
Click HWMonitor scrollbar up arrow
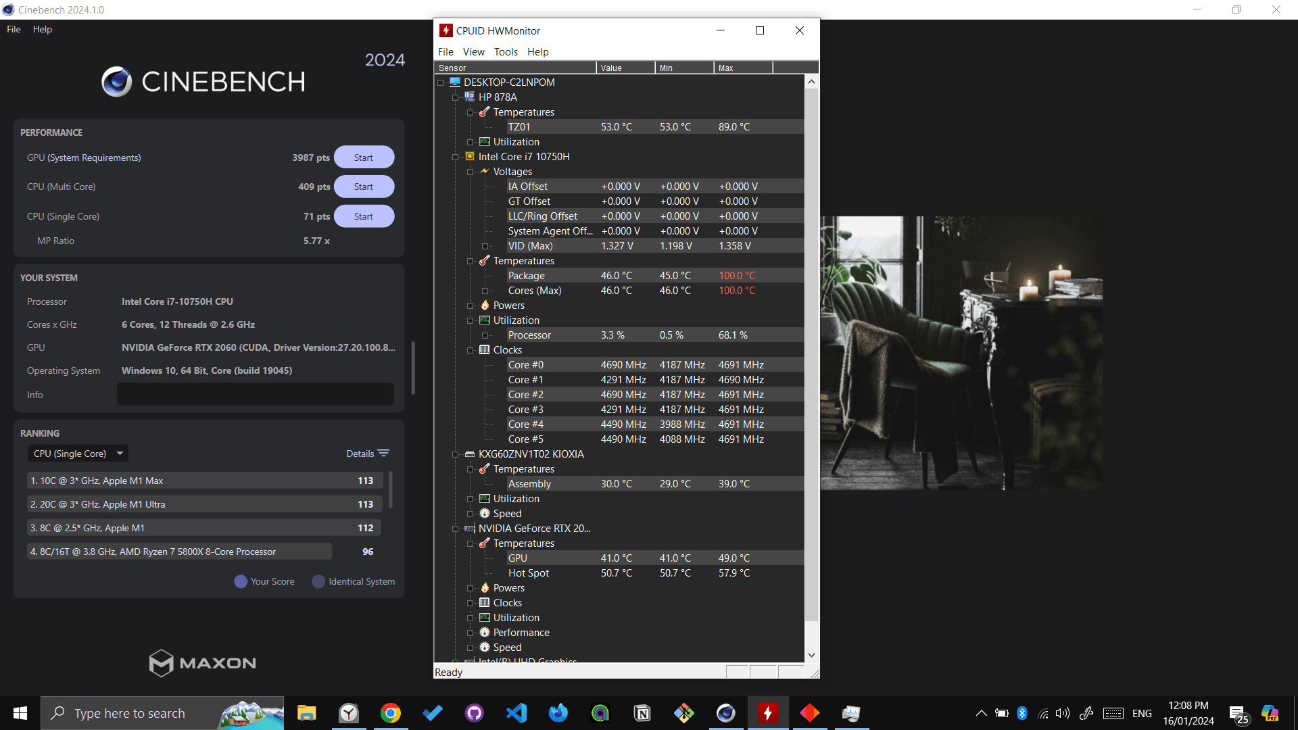click(x=811, y=82)
